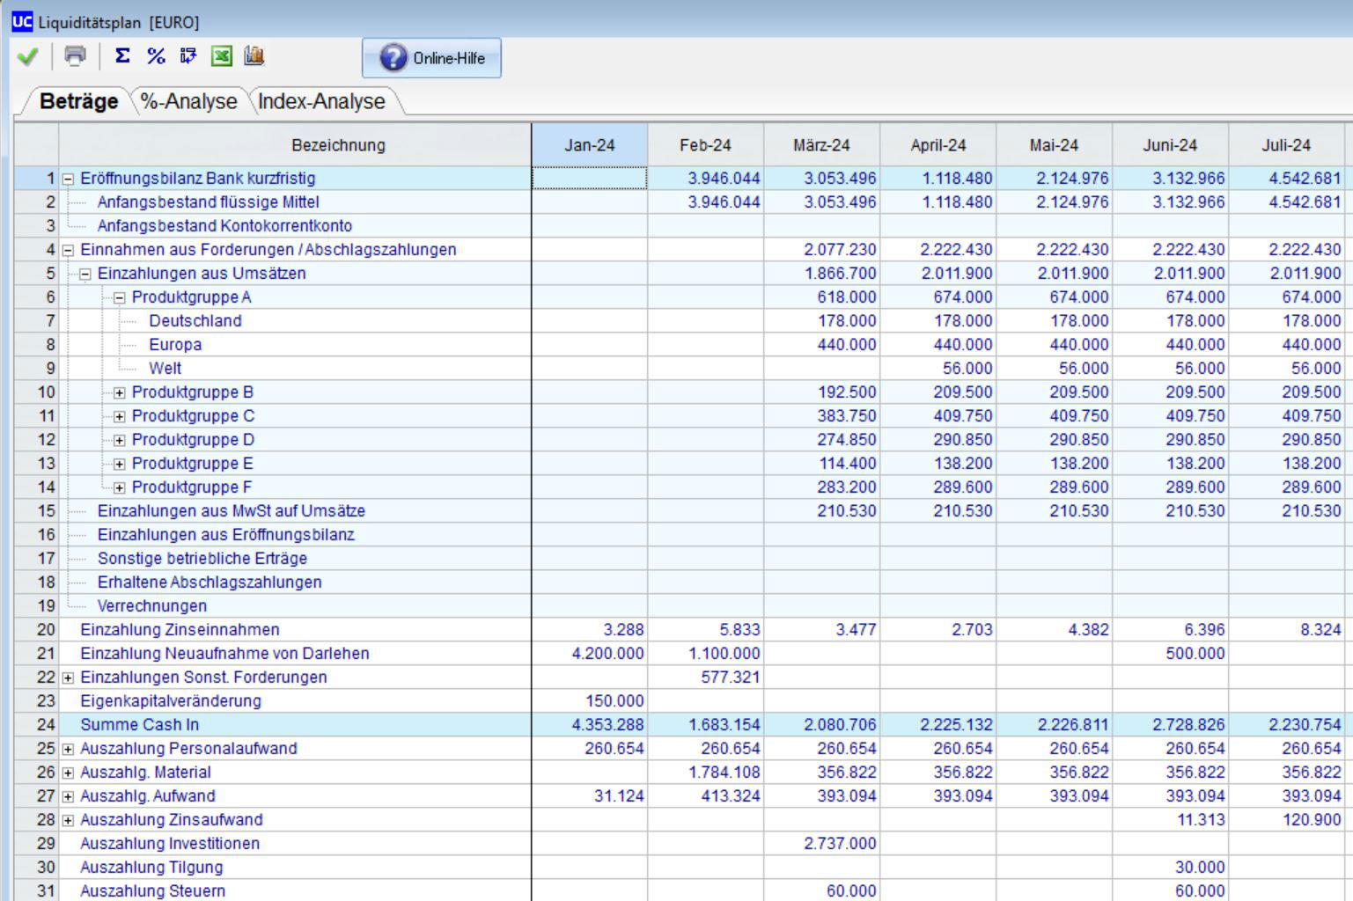The image size is (1353, 901).
Task: Export to Excel using the green icon
Action: (x=221, y=56)
